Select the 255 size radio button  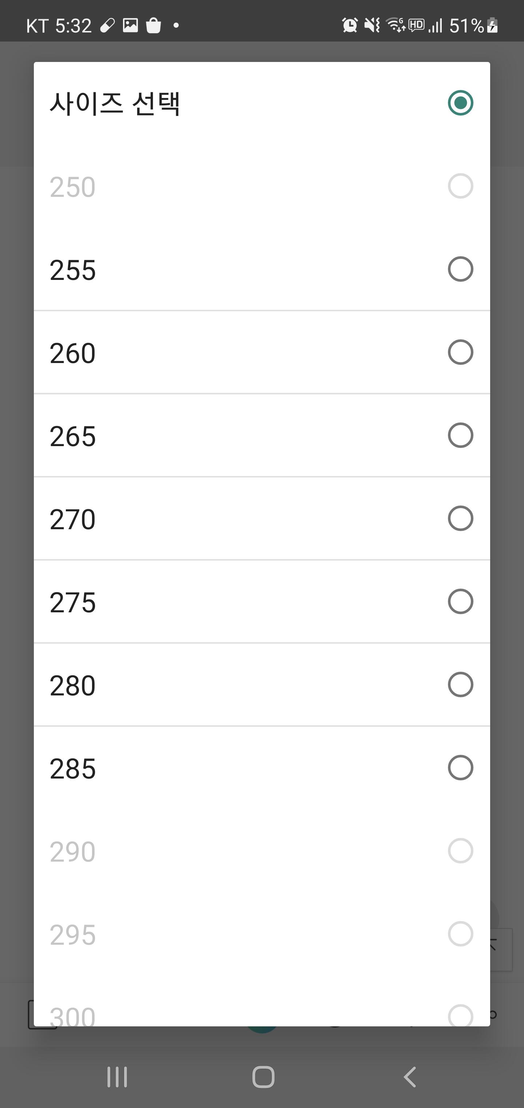pos(460,269)
